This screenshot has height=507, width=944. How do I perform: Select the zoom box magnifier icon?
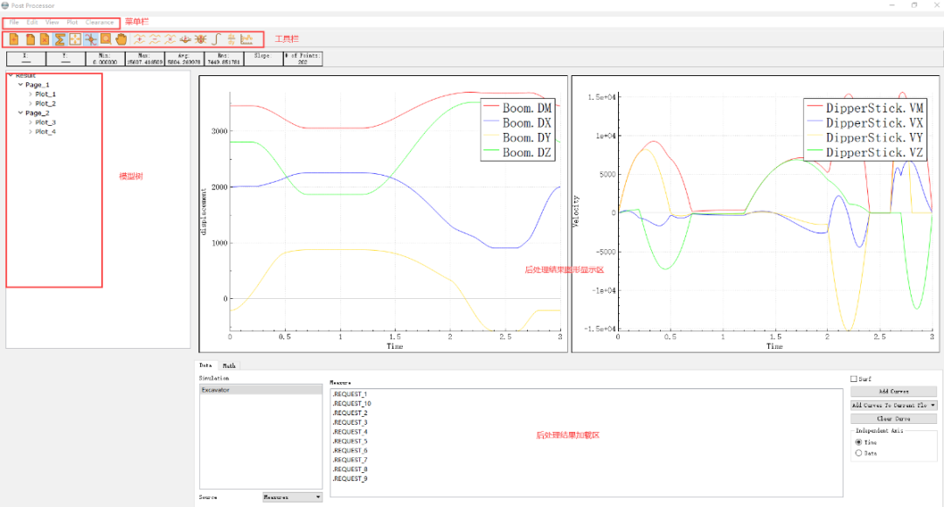click(106, 39)
